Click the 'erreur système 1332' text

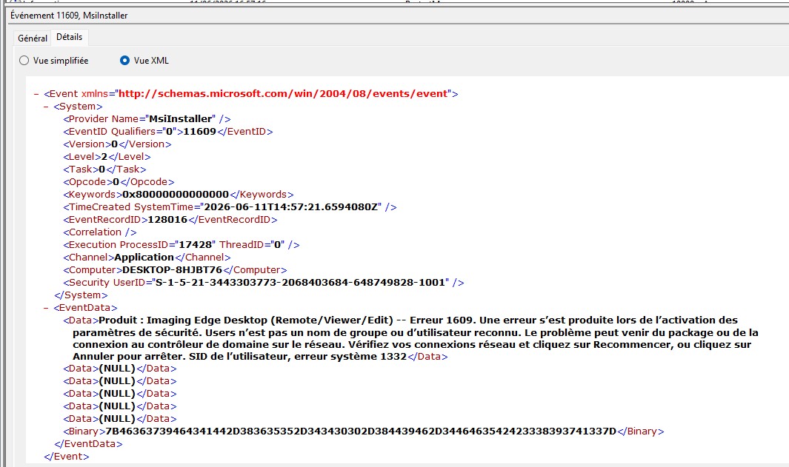click(x=350, y=357)
